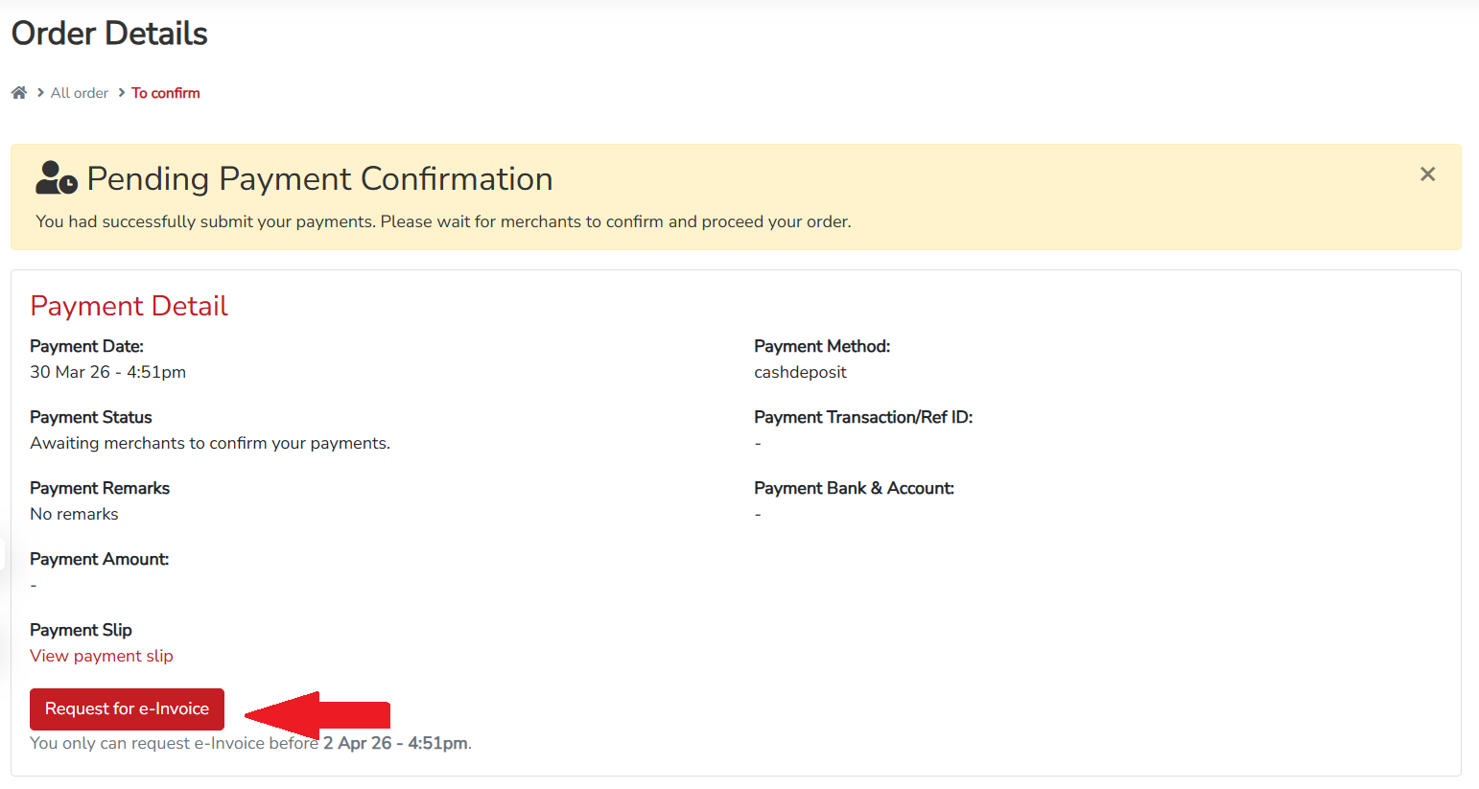
Task: Click the Order Details page title
Action: 108,34
